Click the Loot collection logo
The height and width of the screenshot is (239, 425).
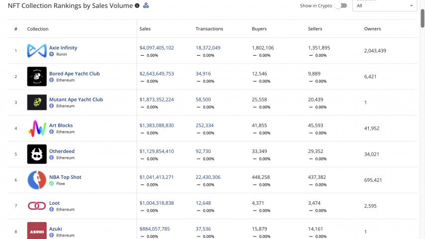pos(37,206)
